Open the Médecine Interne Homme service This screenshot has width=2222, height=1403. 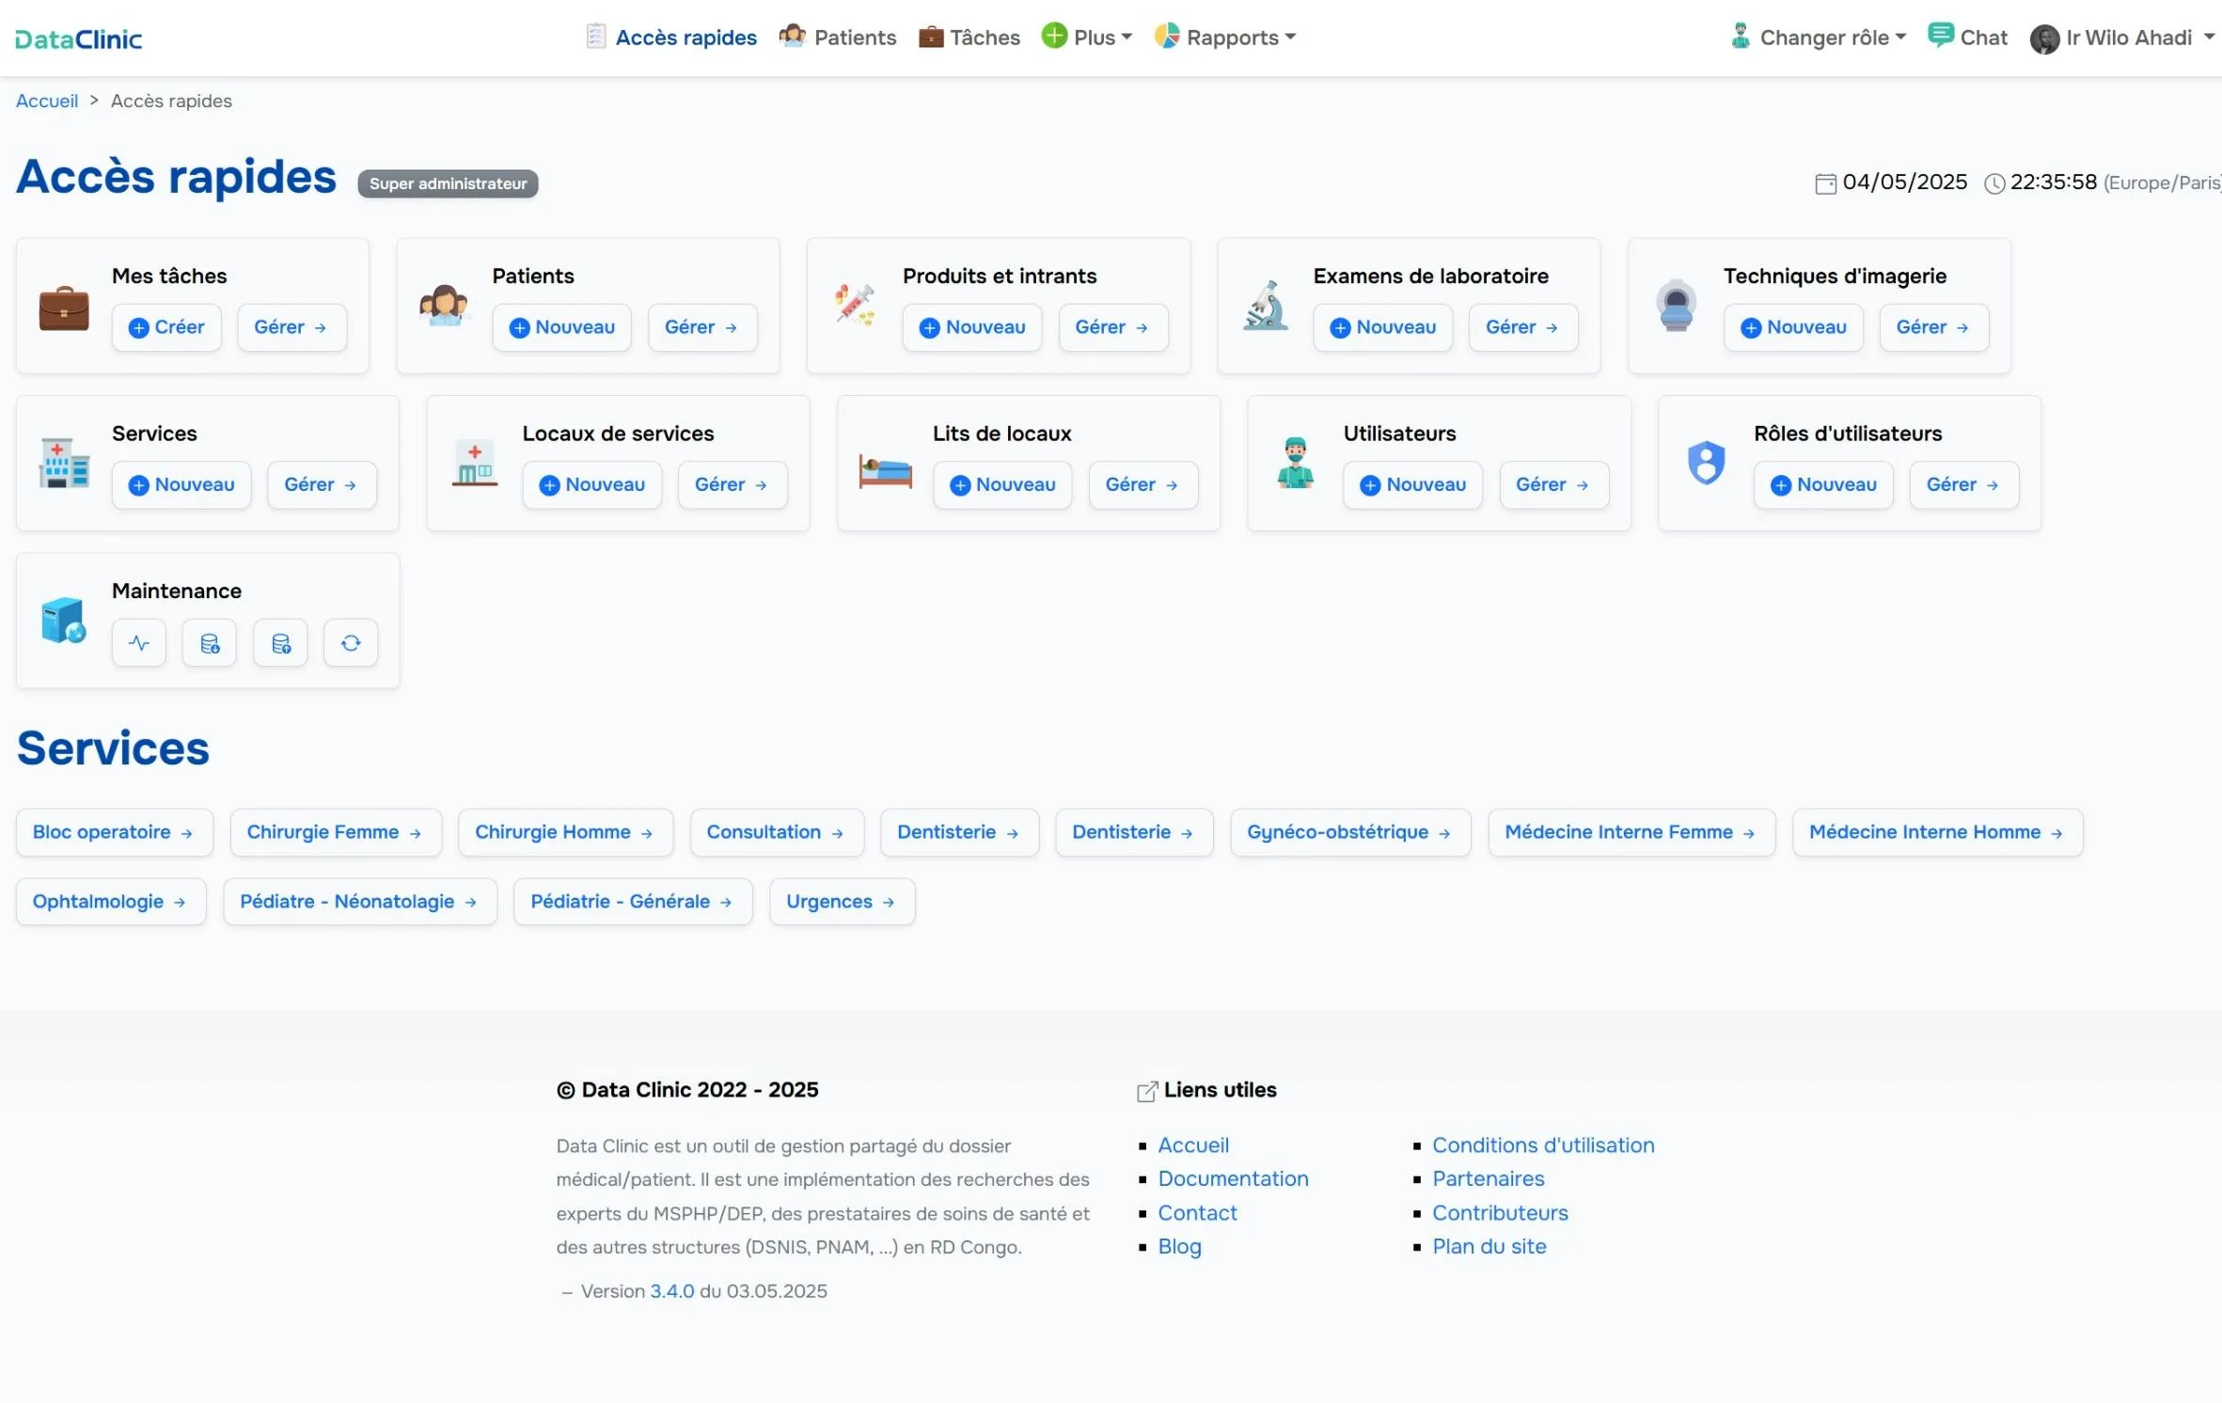[1938, 832]
